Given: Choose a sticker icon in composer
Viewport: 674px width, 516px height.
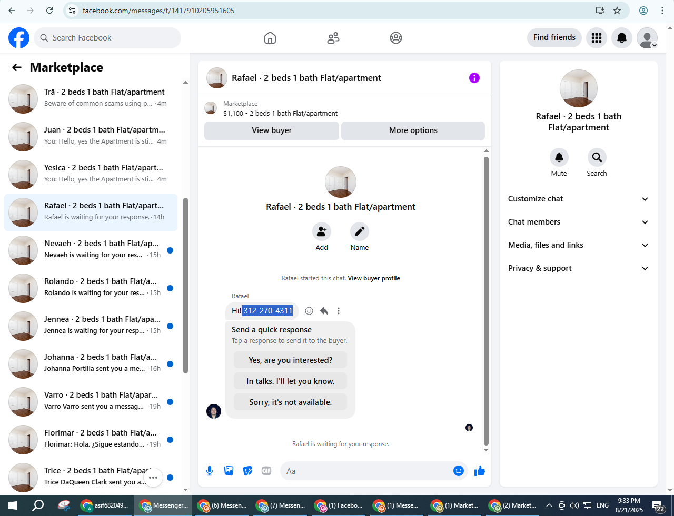Looking at the screenshot, I should coord(247,471).
